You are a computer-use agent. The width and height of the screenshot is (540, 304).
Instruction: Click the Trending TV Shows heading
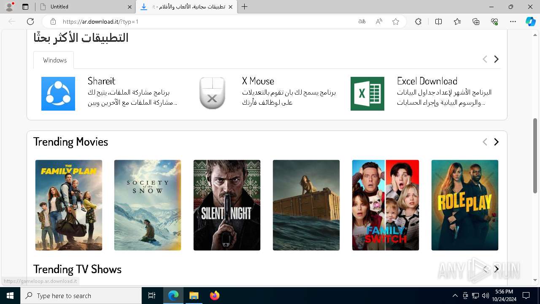pos(77,269)
